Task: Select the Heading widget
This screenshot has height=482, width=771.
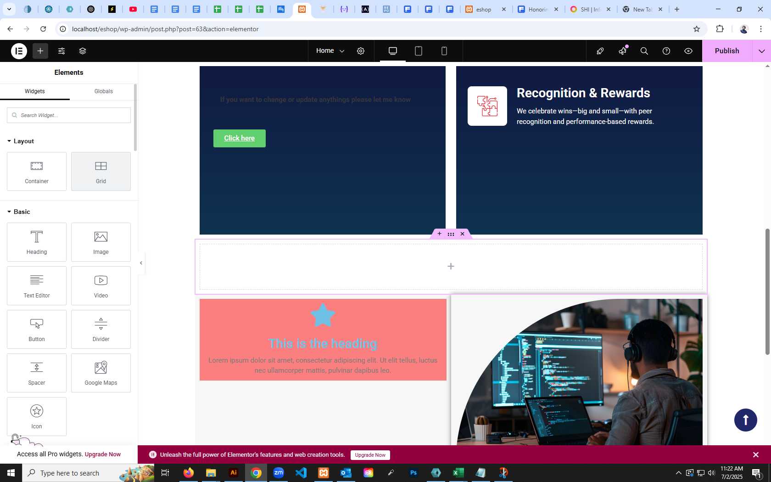Action: (37, 242)
